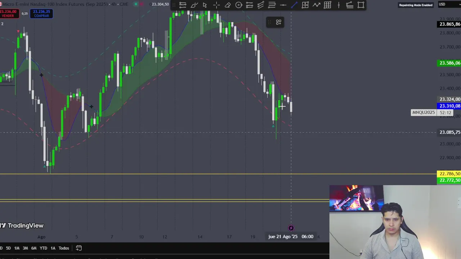The image size is (461, 259).
Task: Set range to 5D
Action: pos(8,248)
